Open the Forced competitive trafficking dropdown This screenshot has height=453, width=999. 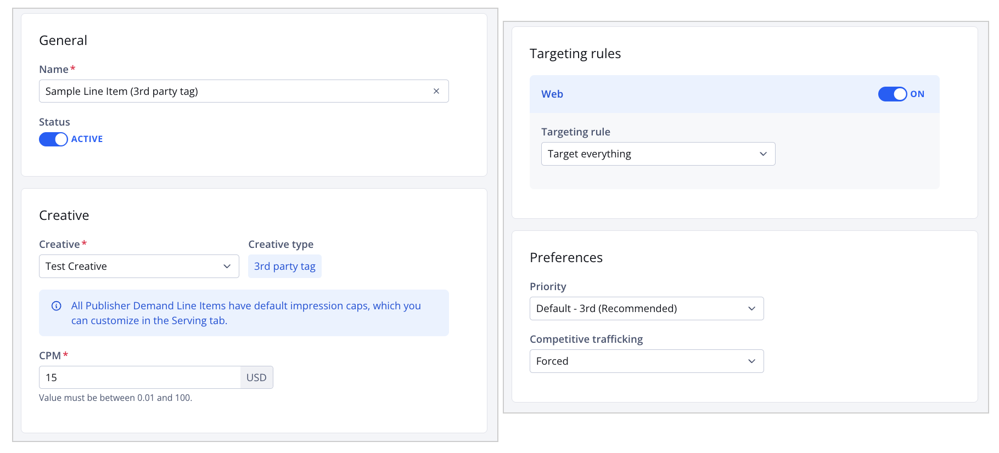pyautogui.click(x=647, y=361)
